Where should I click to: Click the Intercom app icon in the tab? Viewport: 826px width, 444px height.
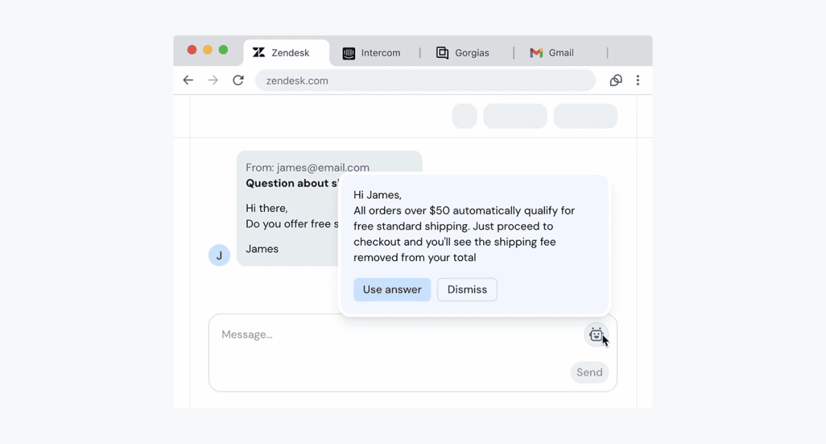pyautogui.click(x=350, y=52)
